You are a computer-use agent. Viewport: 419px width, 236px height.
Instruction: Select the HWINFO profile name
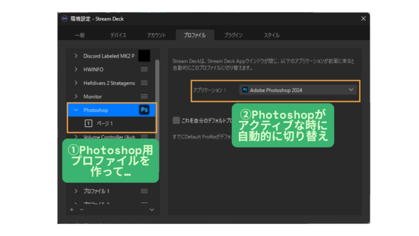(93, 69)
